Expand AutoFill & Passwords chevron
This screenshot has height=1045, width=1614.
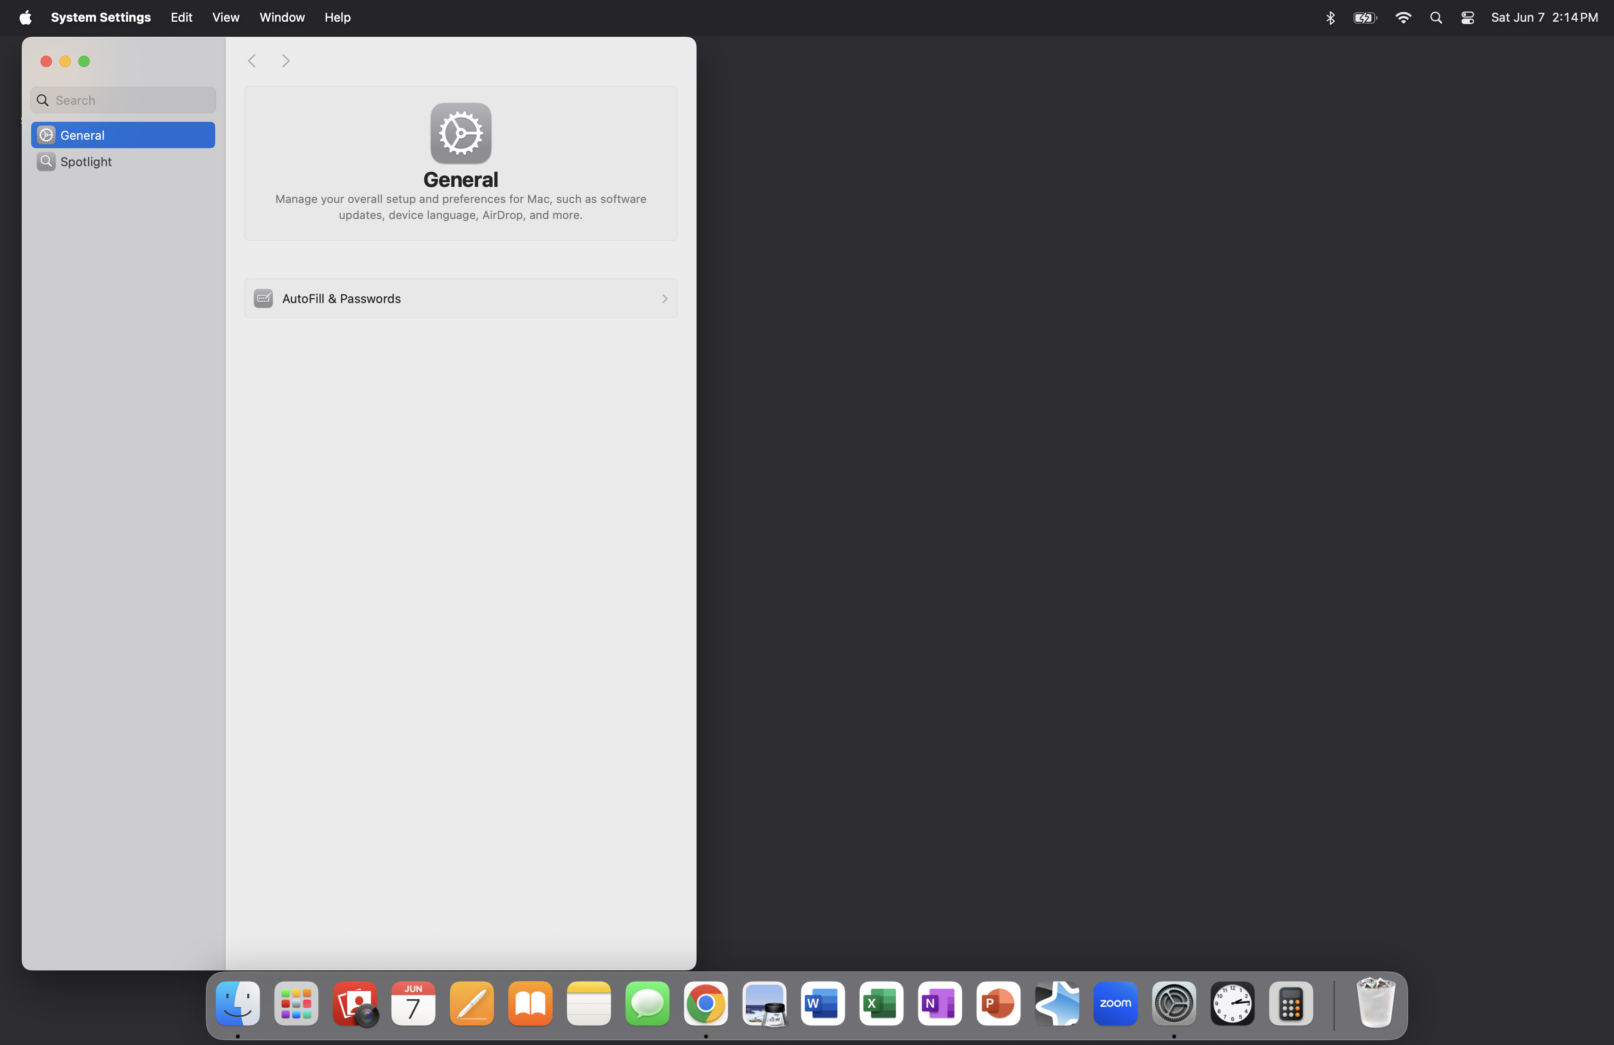coord(664,298)
